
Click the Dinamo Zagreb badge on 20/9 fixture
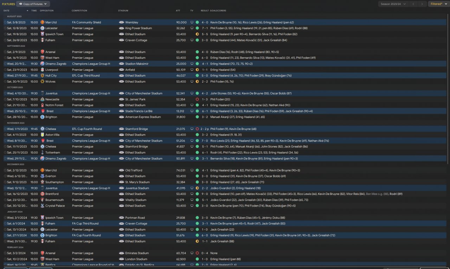[42, 64]
